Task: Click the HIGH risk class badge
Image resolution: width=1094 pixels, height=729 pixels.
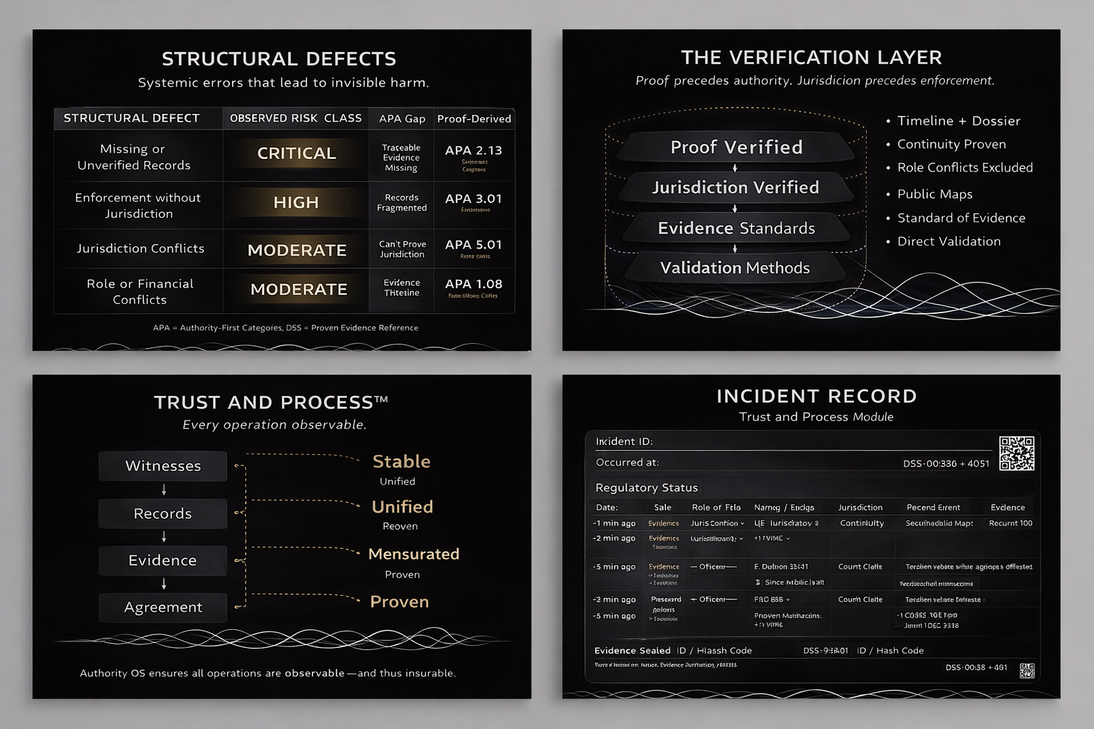Action: pyautogui.click(x=296, y=202)
